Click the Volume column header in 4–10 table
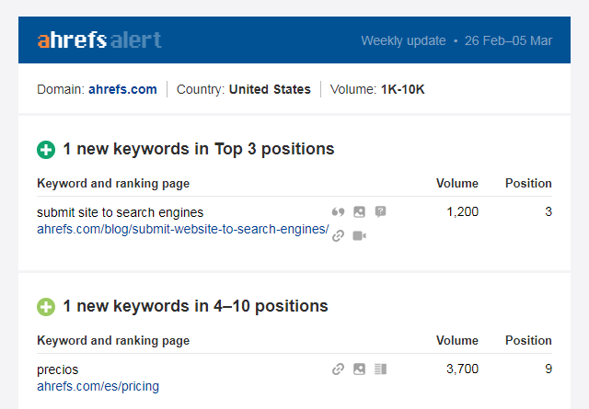The image size is (589, 409). (457, 340)
